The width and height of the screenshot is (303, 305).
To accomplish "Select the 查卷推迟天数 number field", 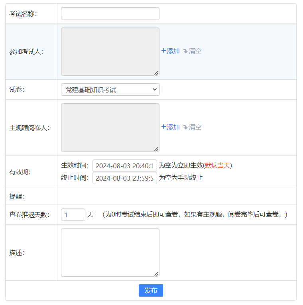I will [x=73, y=215].
